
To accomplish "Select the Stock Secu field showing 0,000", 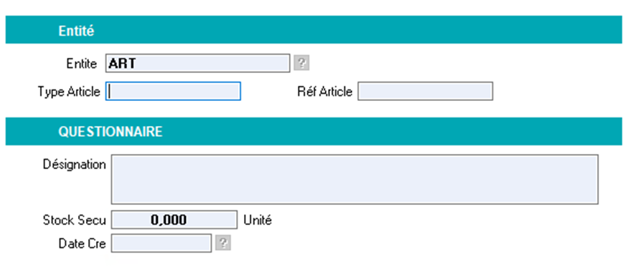I will click(174, 220).
